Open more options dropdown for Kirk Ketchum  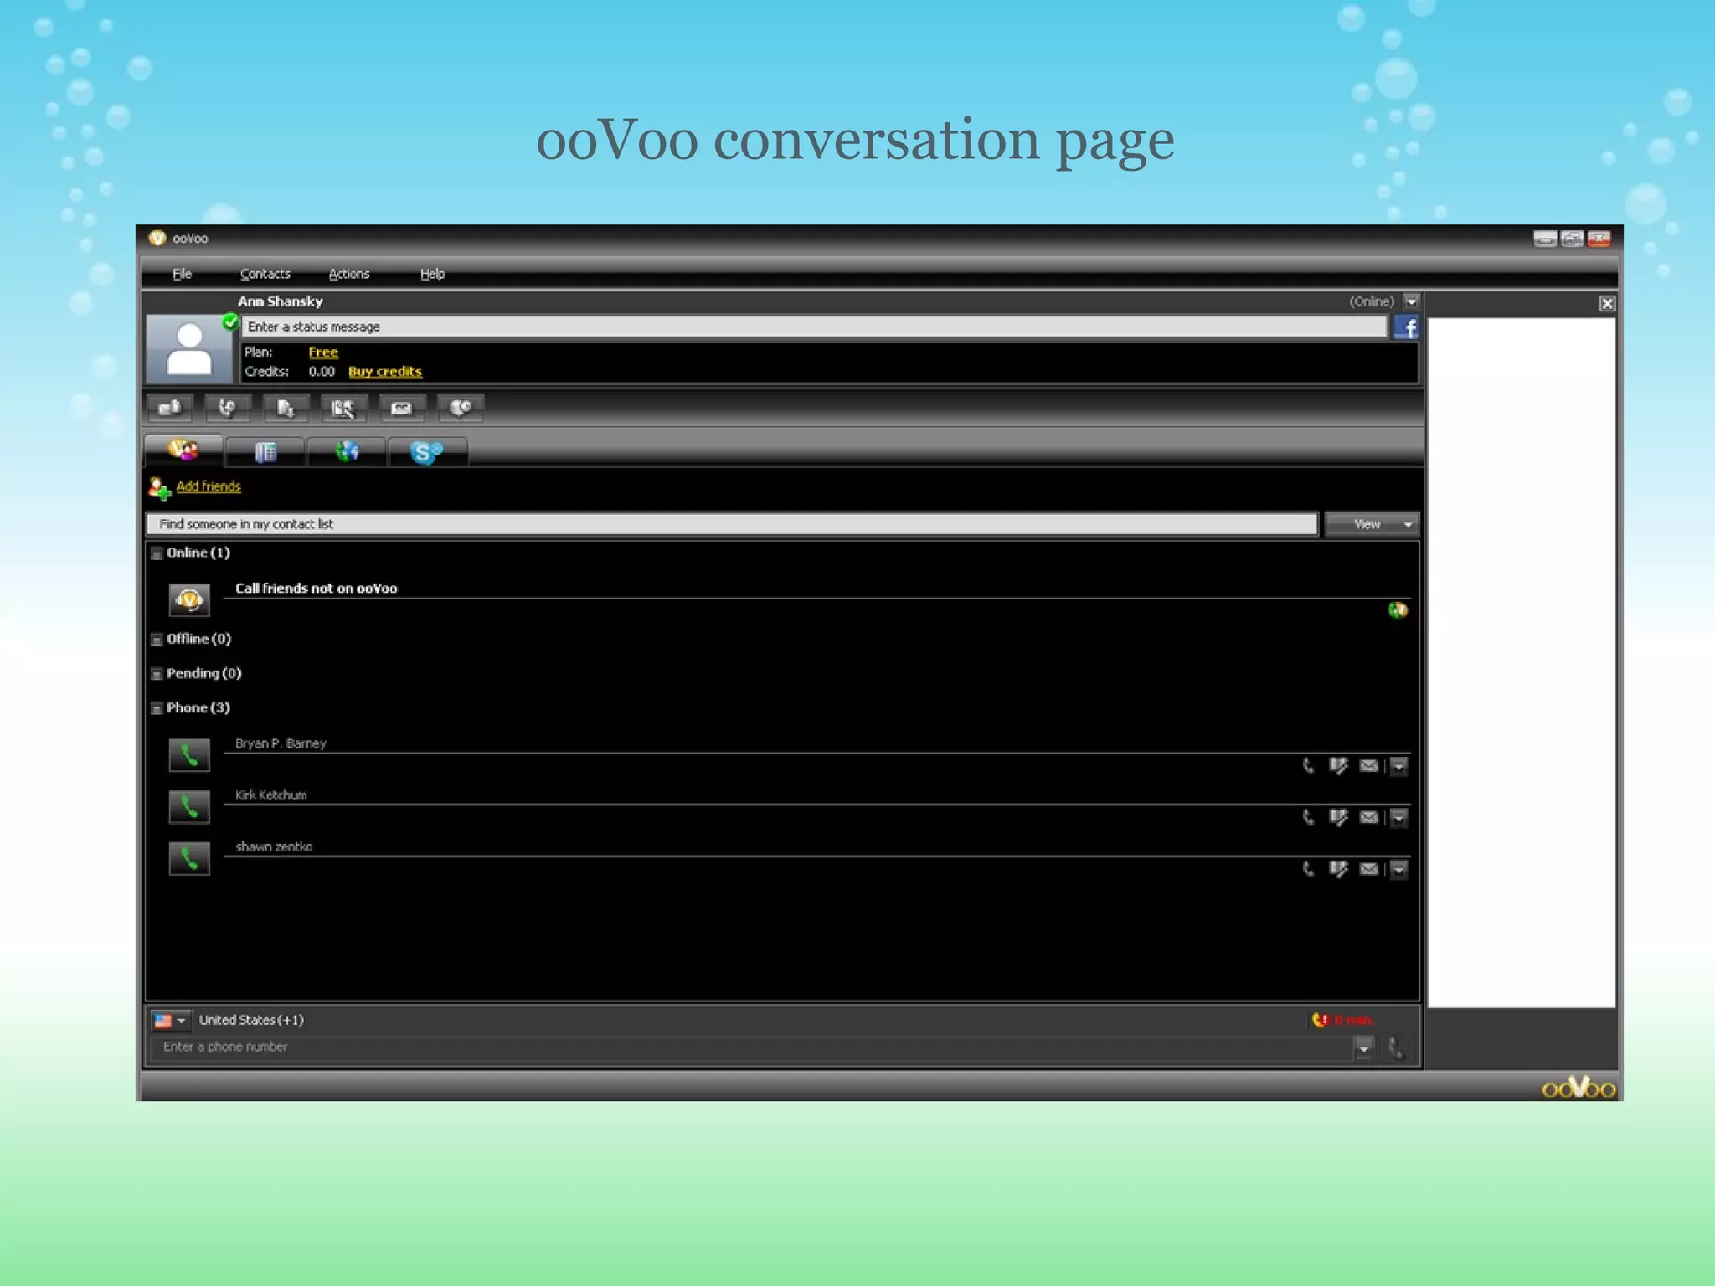point(1399,818)
